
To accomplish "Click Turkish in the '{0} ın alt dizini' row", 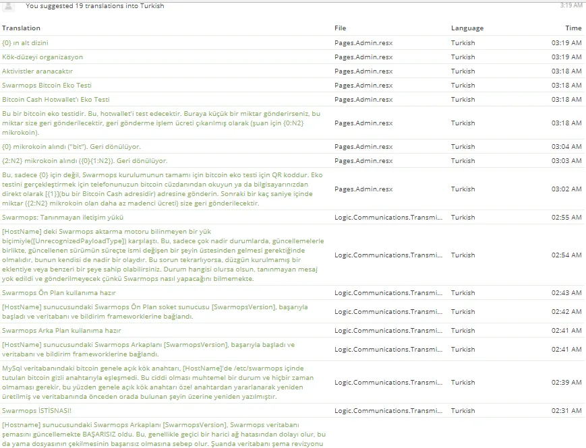I will [x=463, y=43].
